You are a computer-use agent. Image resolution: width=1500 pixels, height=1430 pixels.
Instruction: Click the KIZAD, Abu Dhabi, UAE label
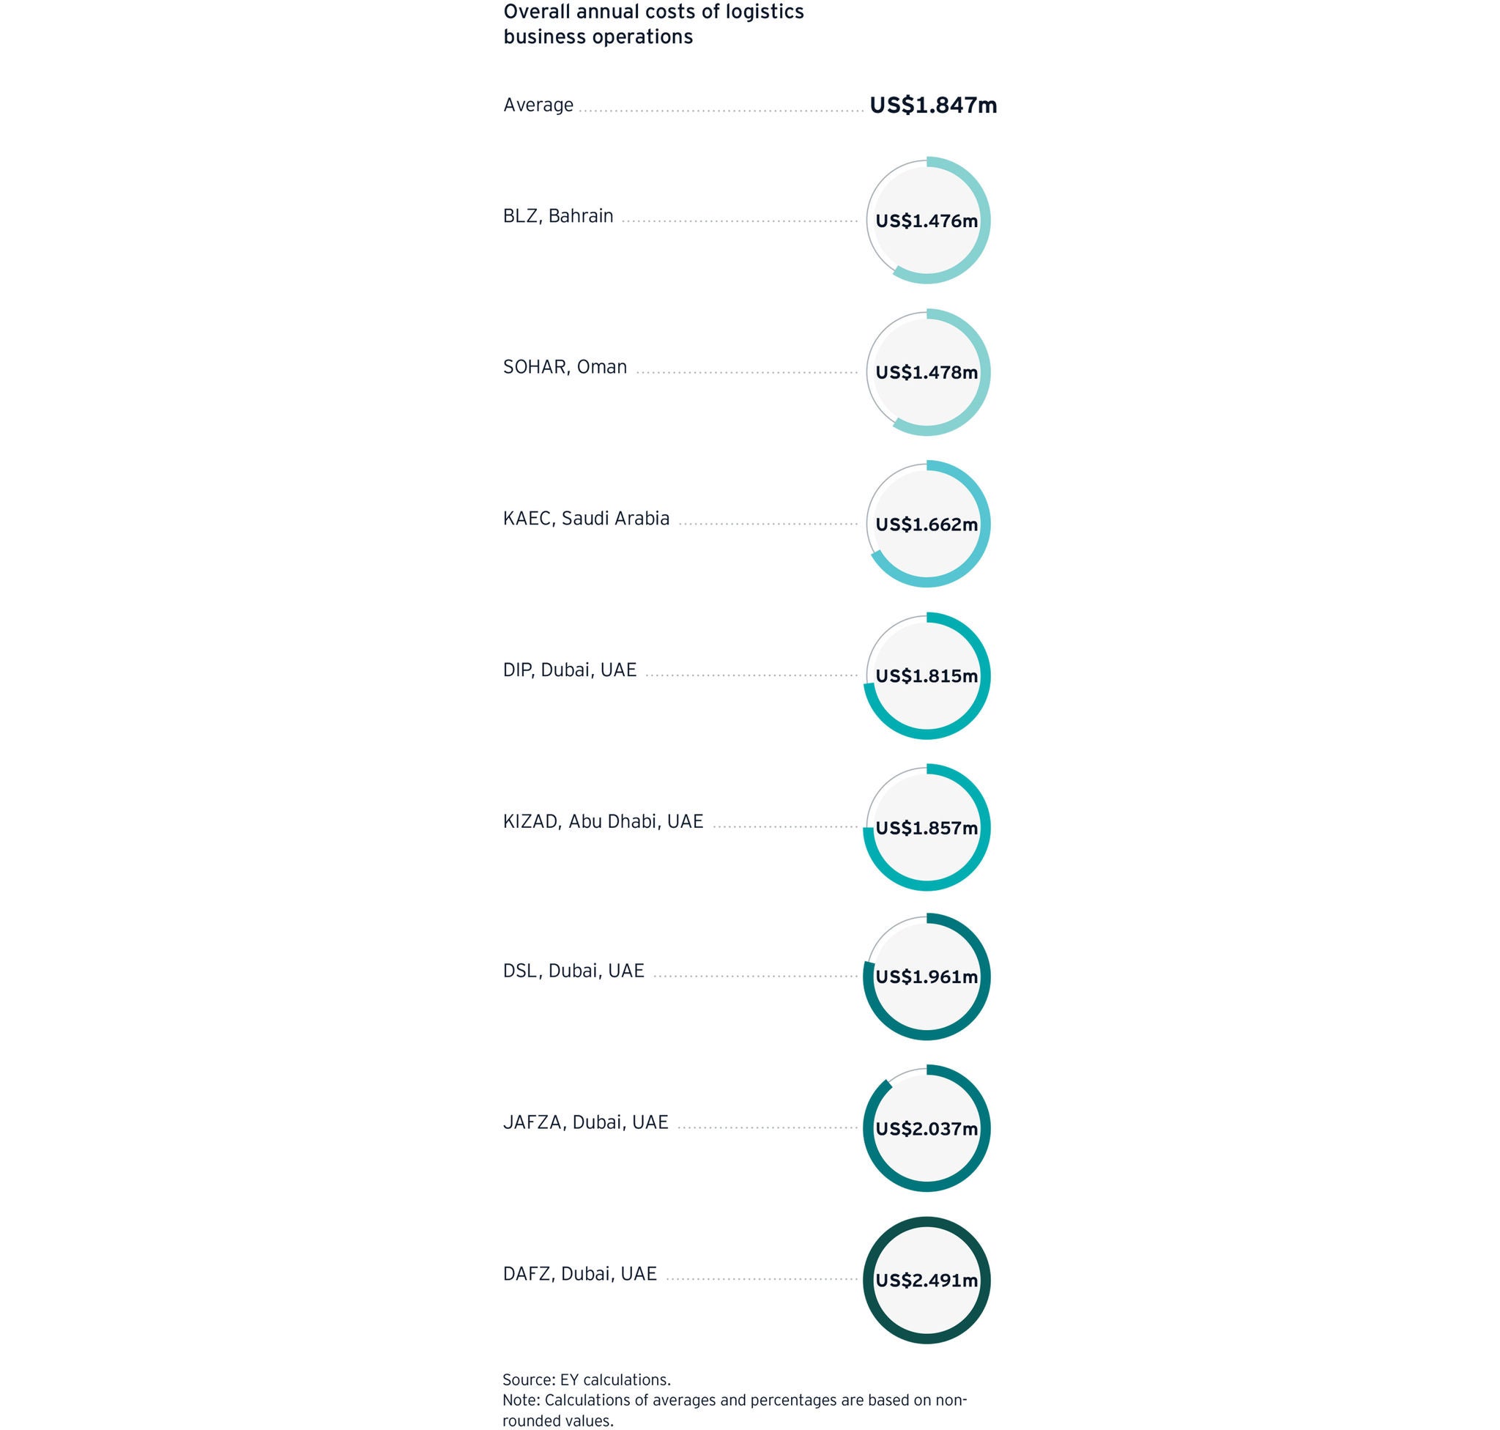[603, 822]
